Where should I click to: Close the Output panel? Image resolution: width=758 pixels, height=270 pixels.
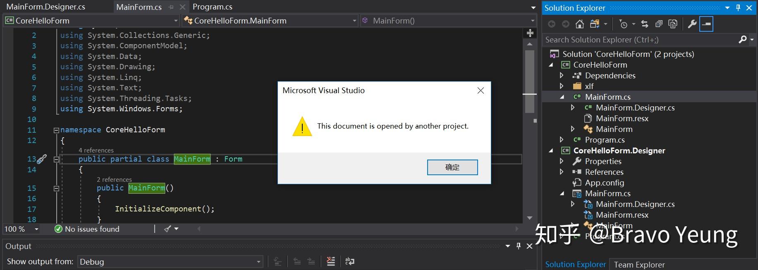529,246
